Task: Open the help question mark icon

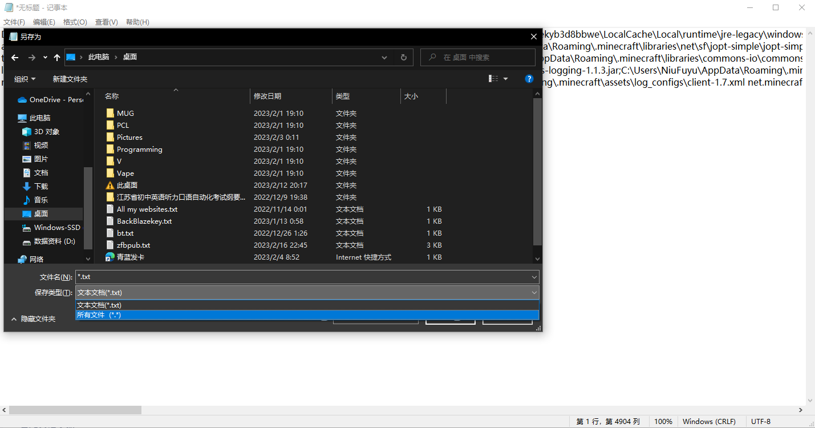Action: pyautogui.click(x=529, y=79)
